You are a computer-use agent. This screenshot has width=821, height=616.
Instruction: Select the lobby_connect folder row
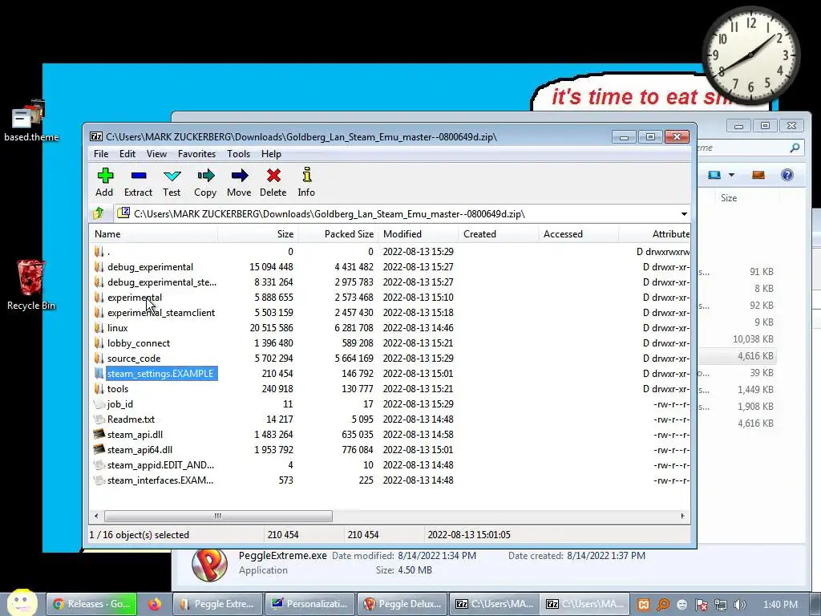(390, 343)
